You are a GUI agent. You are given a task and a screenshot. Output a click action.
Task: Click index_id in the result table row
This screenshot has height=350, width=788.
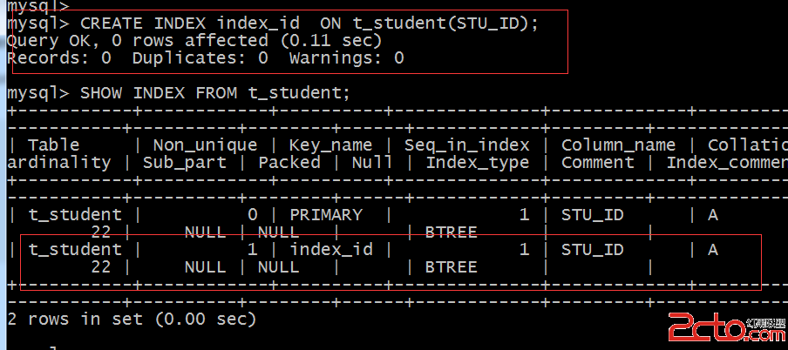331,250
